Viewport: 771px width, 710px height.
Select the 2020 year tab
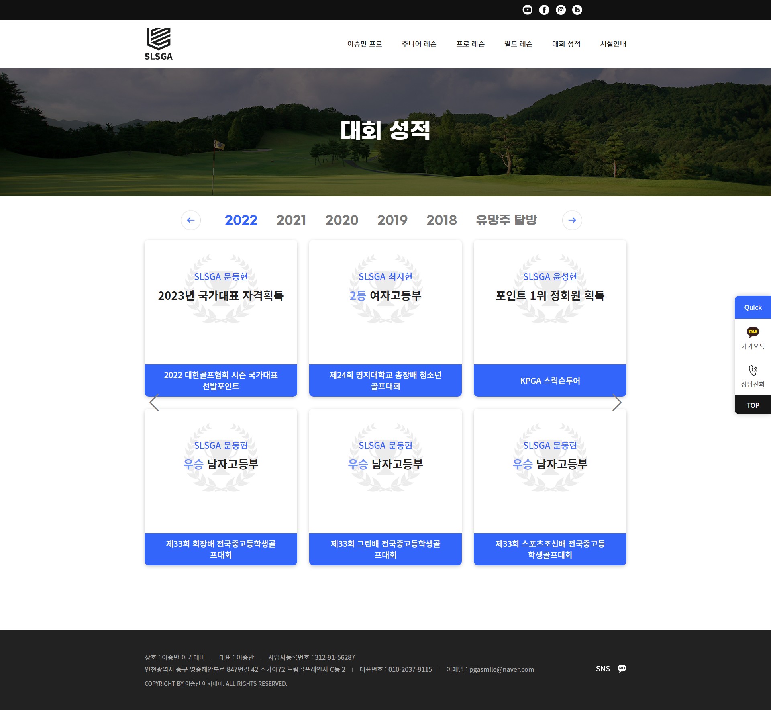(x=342, y=220)
